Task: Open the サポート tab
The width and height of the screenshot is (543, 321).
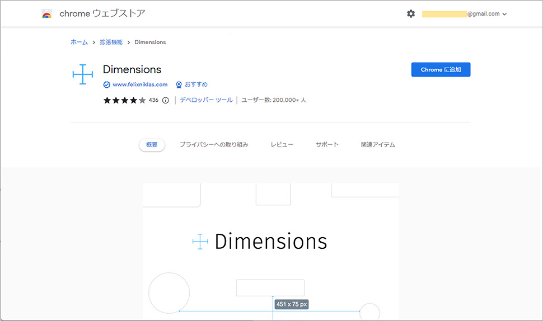Action: 327,145
